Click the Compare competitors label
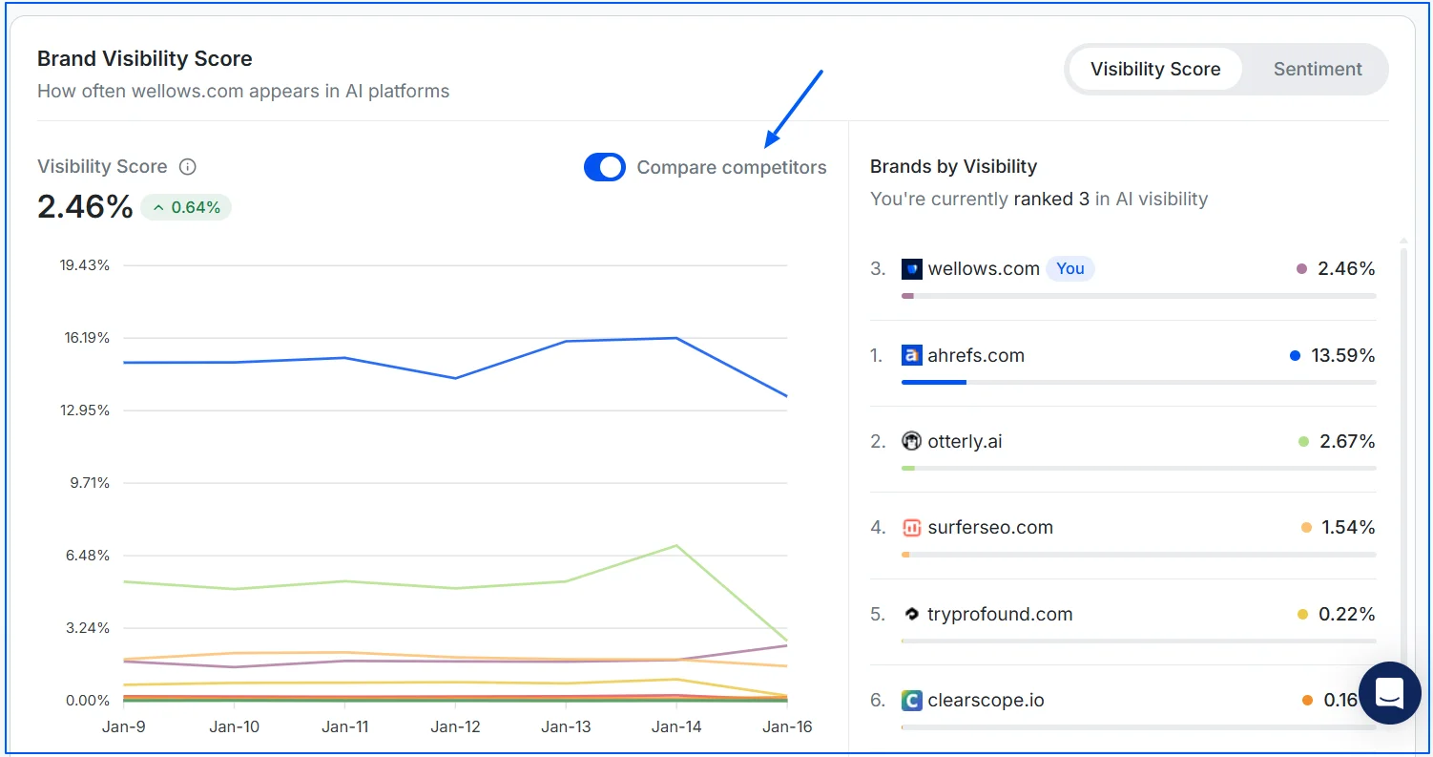The height and width of the screenshot is (757, 1433). (x=732, y=167)
